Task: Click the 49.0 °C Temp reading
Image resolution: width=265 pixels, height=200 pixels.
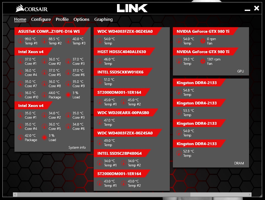Action: (109, 143)
